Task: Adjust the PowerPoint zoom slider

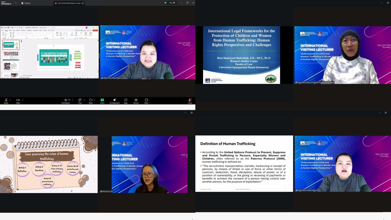Action: (x=87, y=78)
